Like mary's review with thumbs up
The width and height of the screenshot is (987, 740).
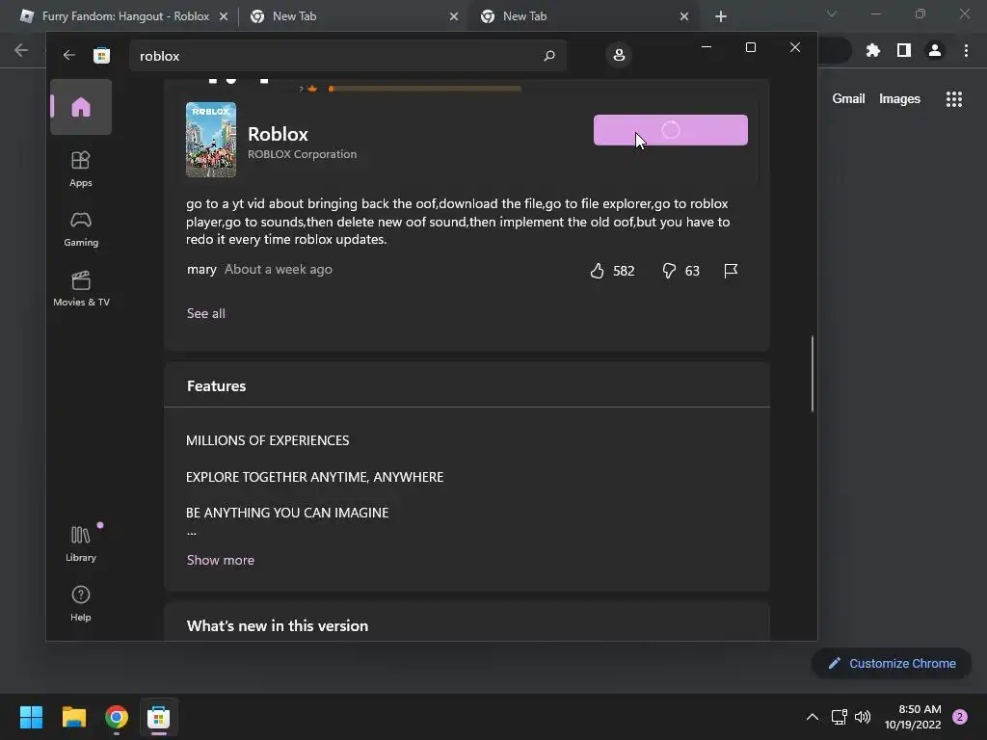(597, 271)
